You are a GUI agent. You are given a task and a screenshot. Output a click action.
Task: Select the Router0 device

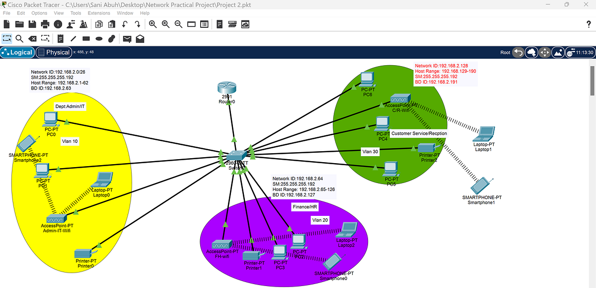227,88
